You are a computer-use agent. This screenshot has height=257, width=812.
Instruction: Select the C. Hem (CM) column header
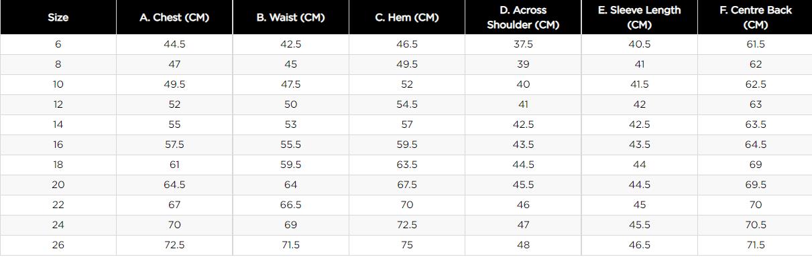coord(407,17)
